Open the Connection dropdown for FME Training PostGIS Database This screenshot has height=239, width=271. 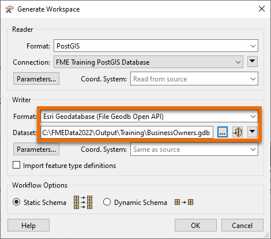148,62
